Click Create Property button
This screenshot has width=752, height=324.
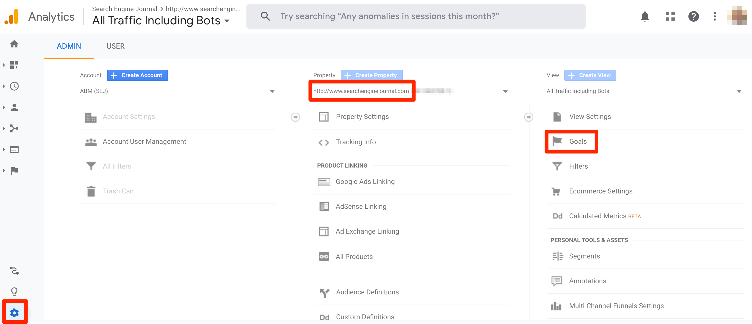[x=371, y=75]
